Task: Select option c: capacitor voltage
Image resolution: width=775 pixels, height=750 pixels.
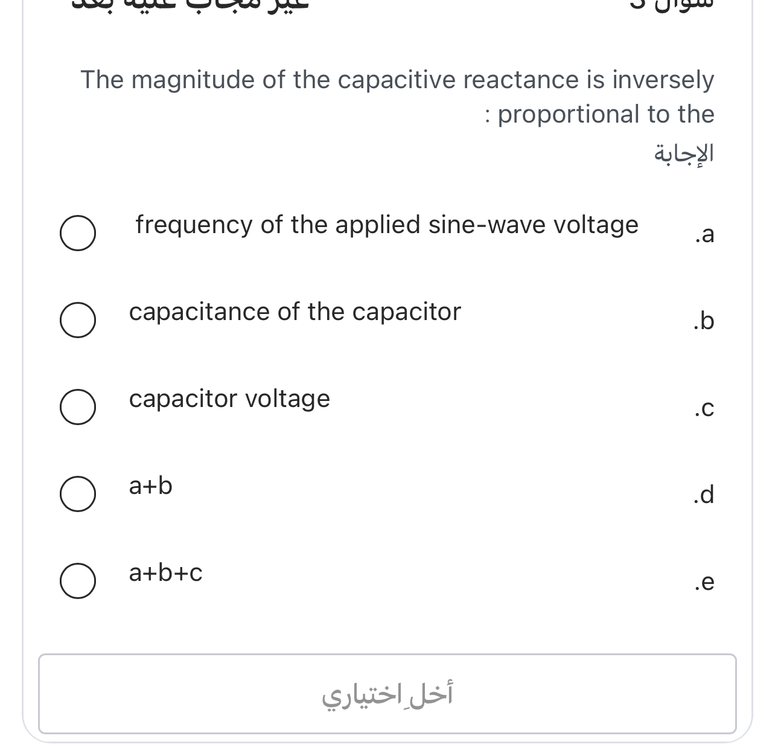Action: tap(77, 408)
